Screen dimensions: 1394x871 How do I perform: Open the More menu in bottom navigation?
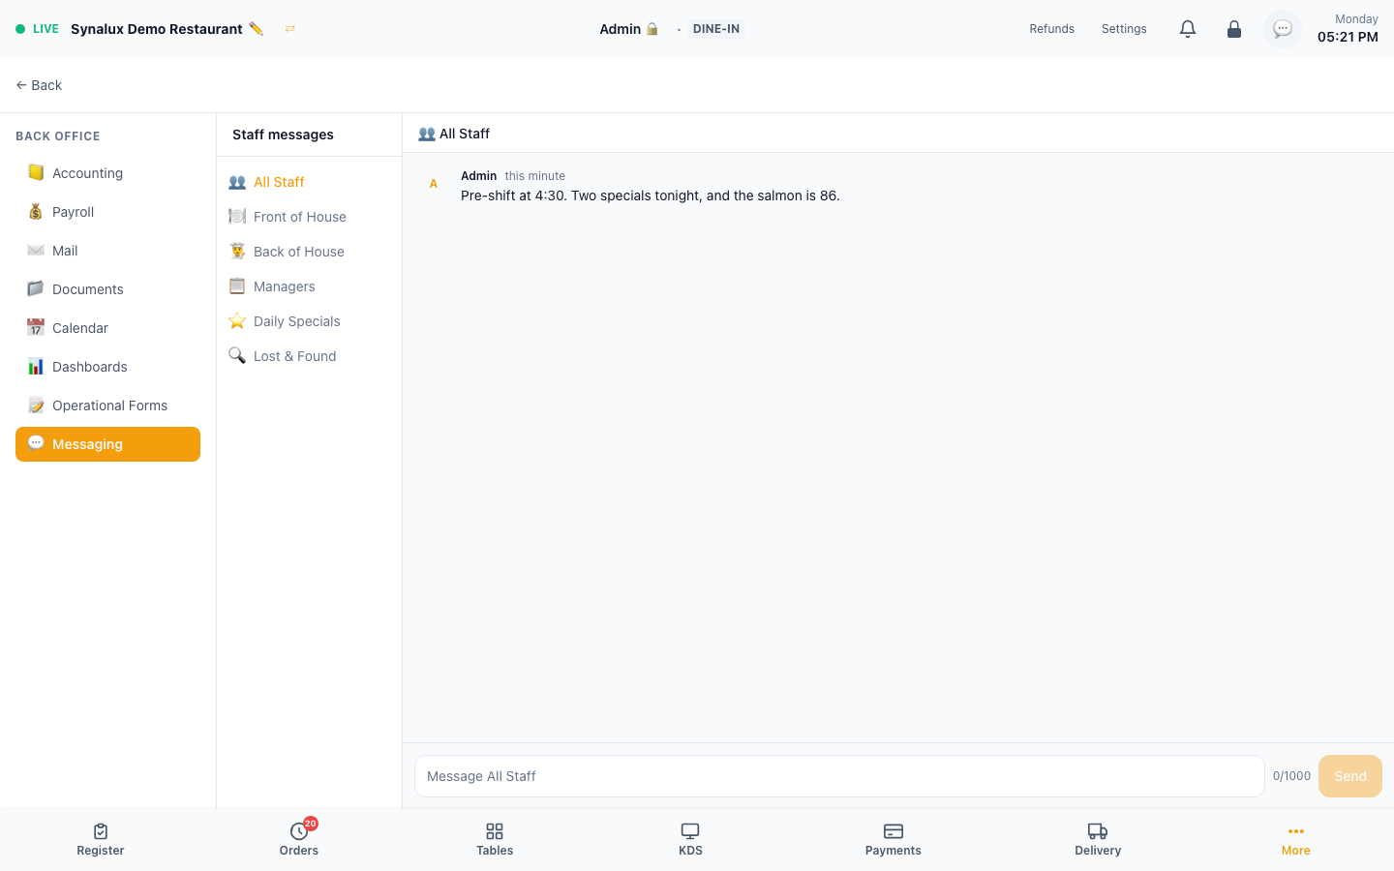point(1296,839)
